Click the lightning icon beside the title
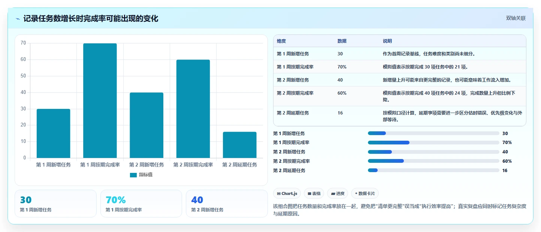Viewport: 541px width, 232px height. point(18,19)
